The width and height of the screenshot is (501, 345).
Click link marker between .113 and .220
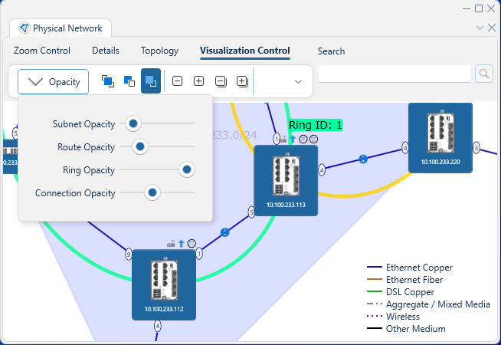(363, 159)
